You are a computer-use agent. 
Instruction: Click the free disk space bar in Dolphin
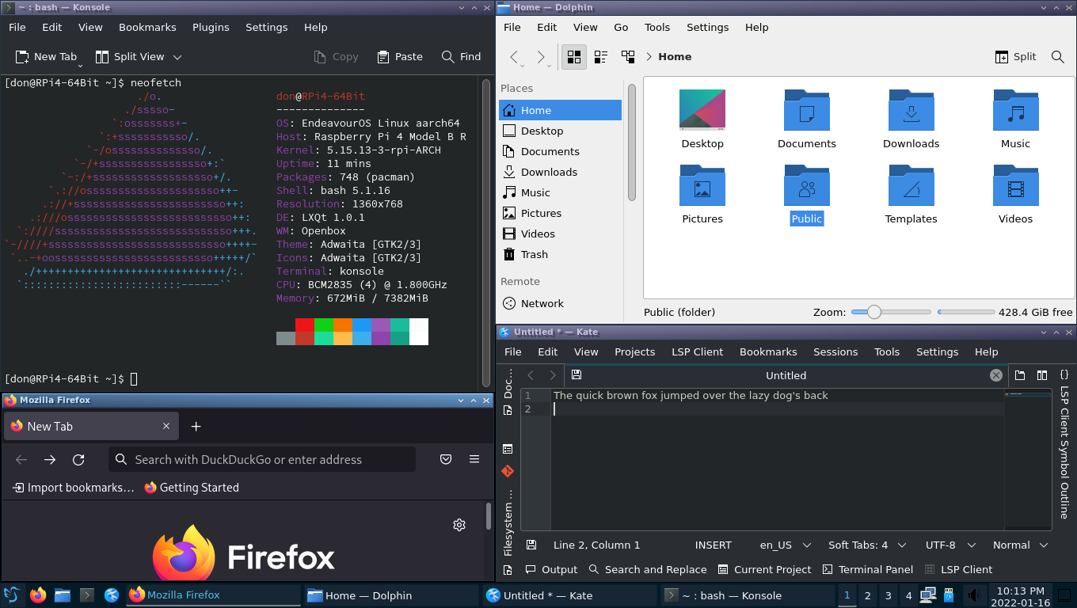[x=966, y=312]
